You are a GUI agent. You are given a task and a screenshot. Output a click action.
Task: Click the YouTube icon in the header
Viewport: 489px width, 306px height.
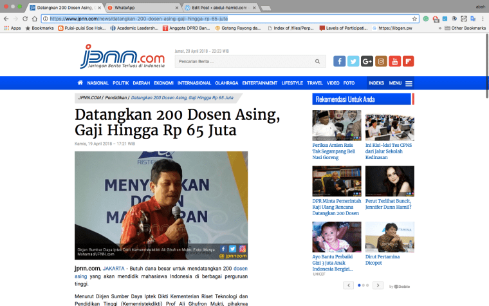click(394, 61)
